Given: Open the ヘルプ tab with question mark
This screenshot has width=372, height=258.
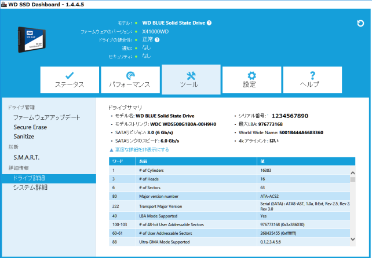Looking at the screenshot, I should [312, 80].
